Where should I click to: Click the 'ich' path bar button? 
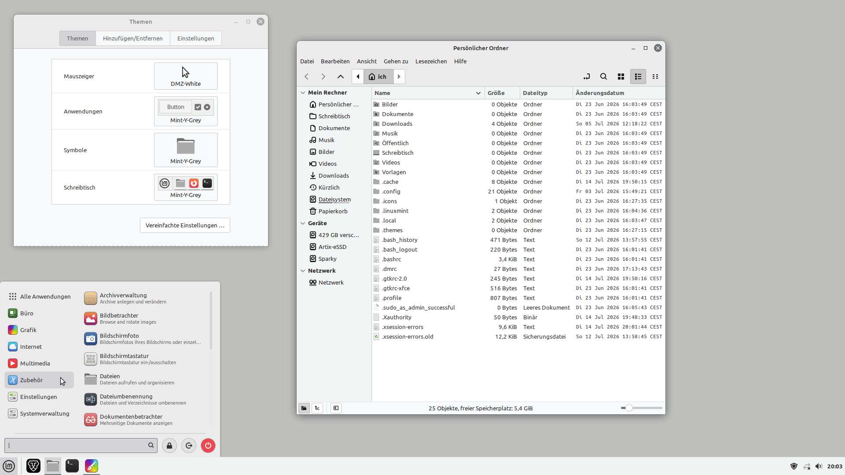[x=378, y=77]
